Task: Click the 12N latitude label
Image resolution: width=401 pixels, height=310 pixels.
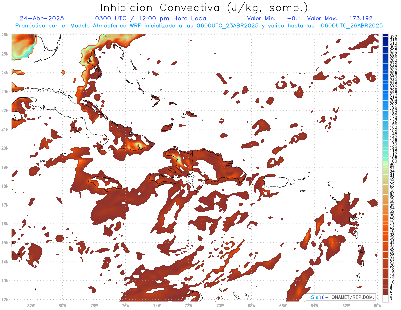Action: point(5,299)
